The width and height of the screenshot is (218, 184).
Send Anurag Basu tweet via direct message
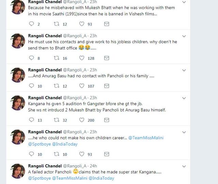click(x=107, y=86)
